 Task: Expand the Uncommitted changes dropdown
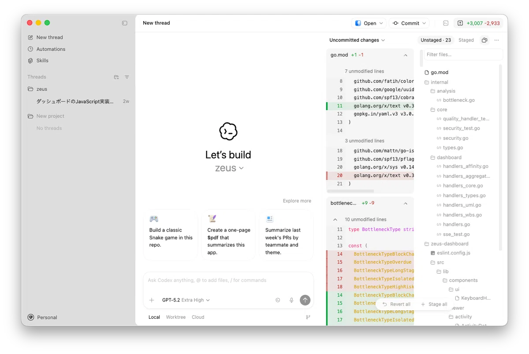(x=357, y=40)
